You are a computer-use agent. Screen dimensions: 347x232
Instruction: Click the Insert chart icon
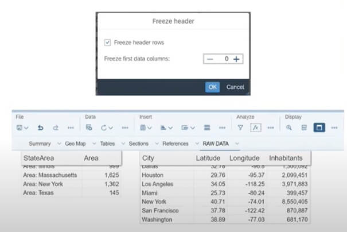click(163, 127)
